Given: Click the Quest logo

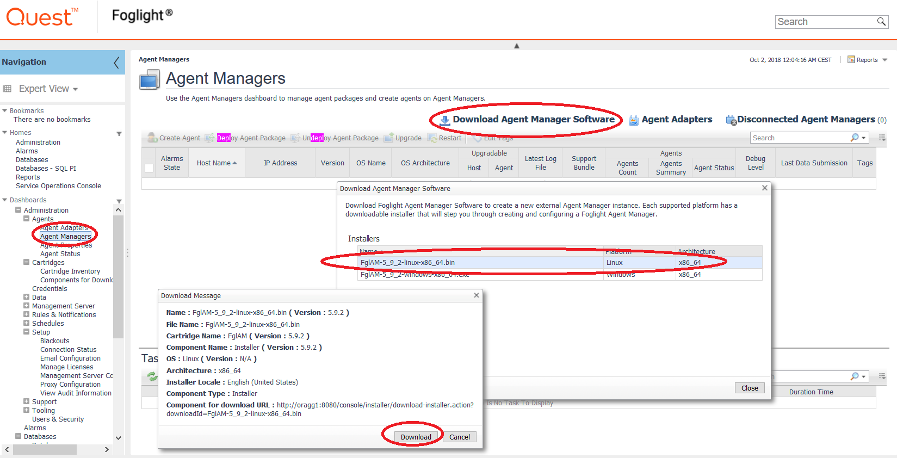Looking at the screenshot, I should 42,17.
